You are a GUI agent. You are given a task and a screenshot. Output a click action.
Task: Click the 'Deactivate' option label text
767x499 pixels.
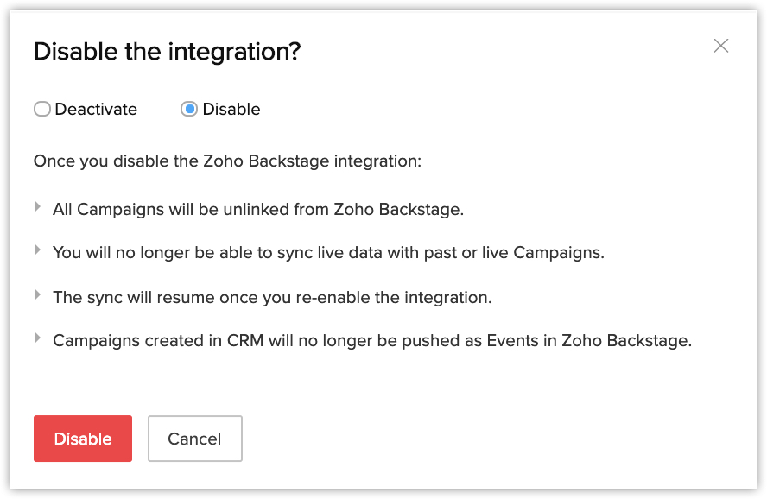click(x=96, y=110)
